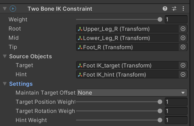
Task: Open object picker for Target field
Action: [183, 65]
